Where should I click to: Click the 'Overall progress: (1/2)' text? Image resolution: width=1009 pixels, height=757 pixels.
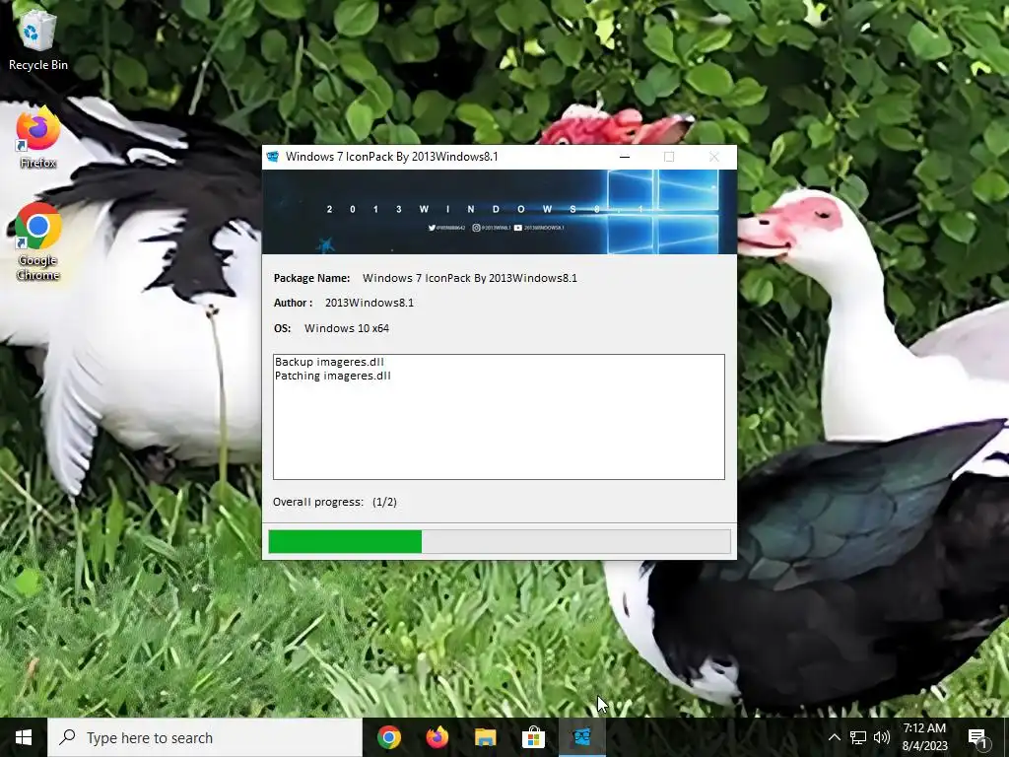click(x=335, y=502)
